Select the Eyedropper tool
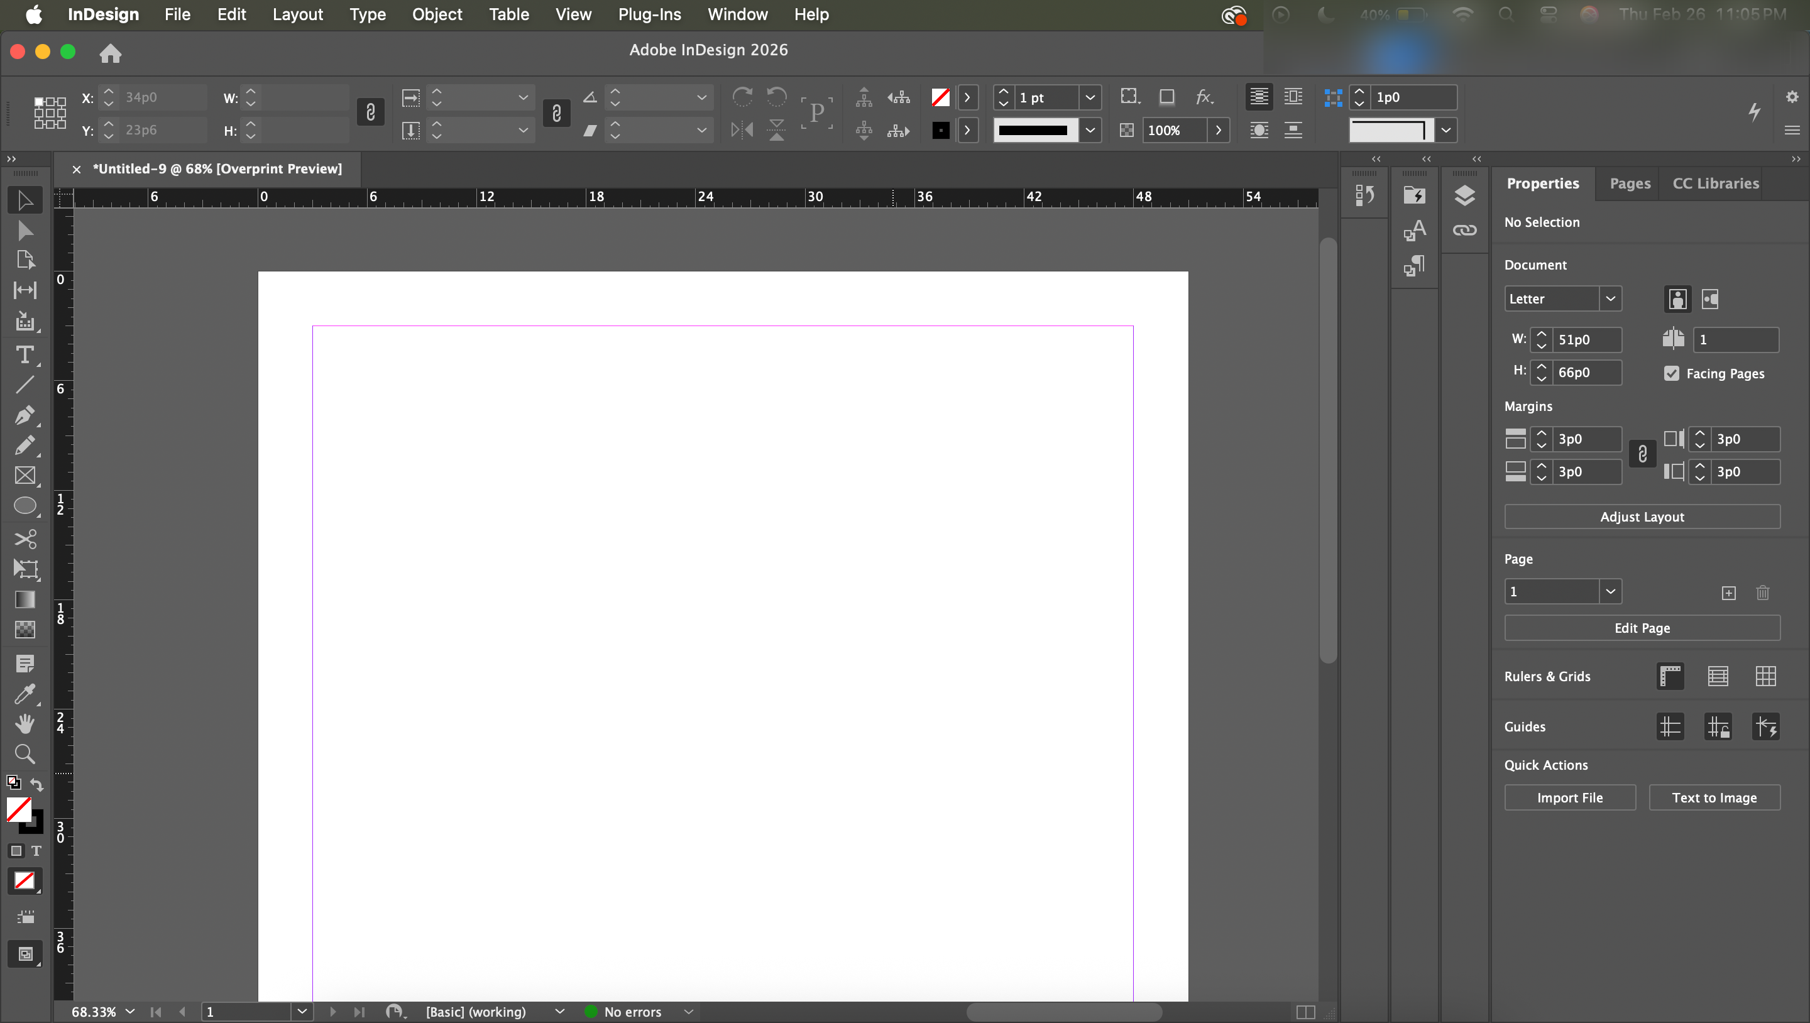The width and height of the screenshot is (1810, 1023). click(x=25, y=694)
